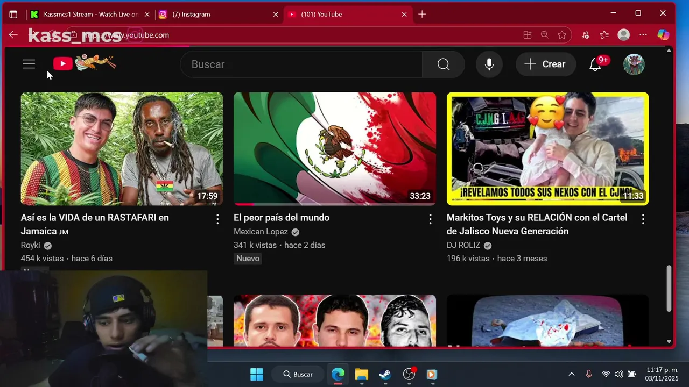Screen dimensions: 689x387
Task: Open the YouTube guide hamburger menu
Action: (29, 64)
